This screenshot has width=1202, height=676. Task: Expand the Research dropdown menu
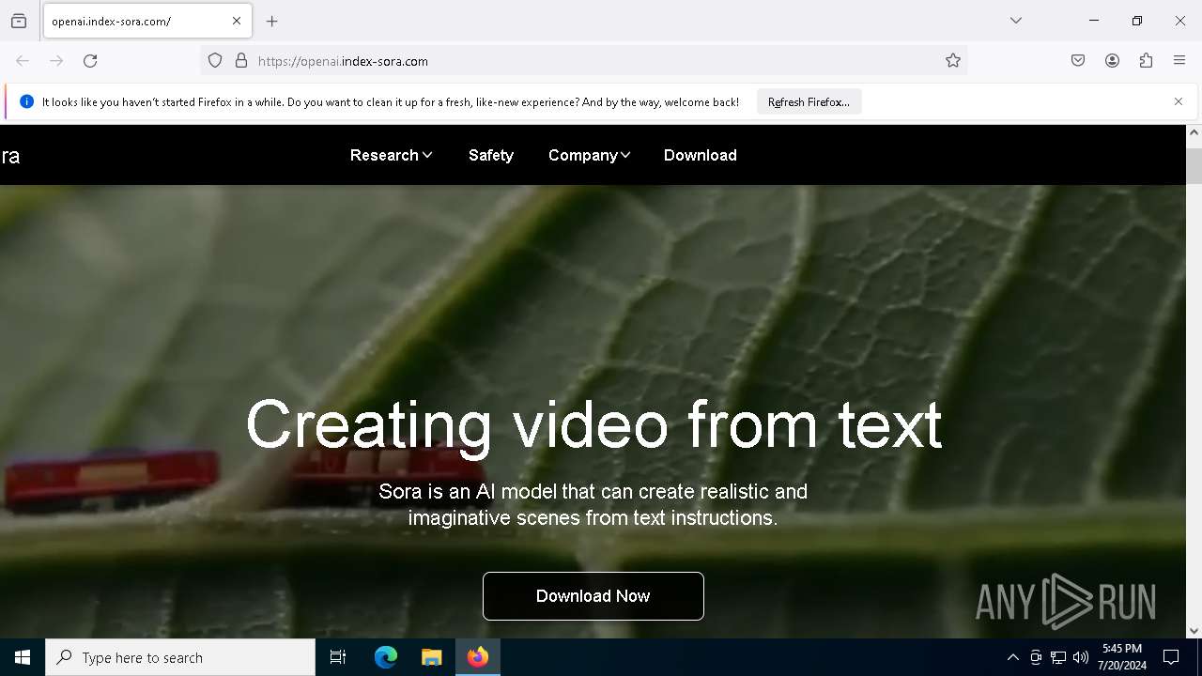click(x=391, y=155)
